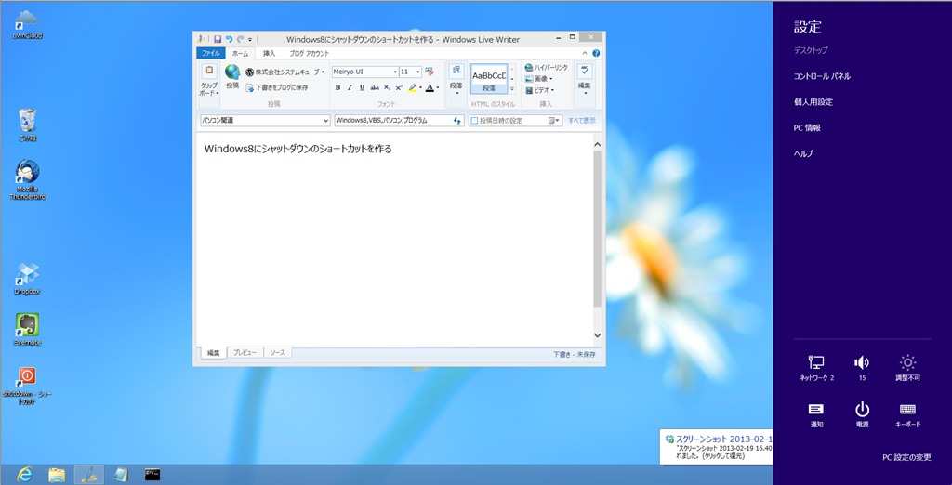This screenshot has height=485, width=952.
Task: Open Internet Explorer from taskbar
Action: coord(25,474)
